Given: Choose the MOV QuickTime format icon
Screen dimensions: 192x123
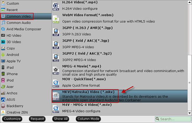Looking at the screenshot, I should pyautogui.click(x=56, y=83).
